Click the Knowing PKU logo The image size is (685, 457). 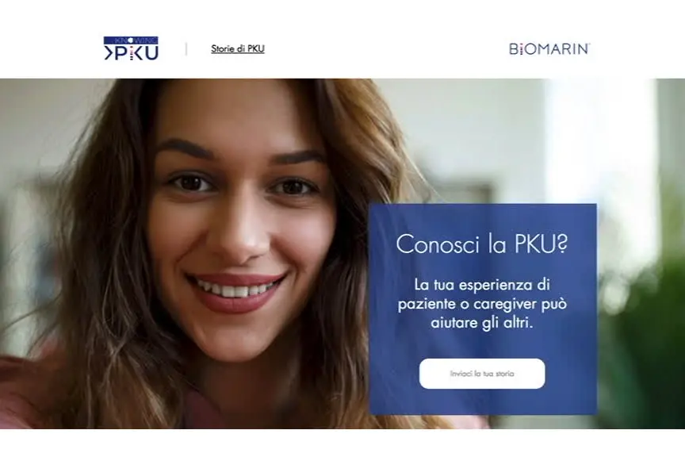tap(131, 48)
